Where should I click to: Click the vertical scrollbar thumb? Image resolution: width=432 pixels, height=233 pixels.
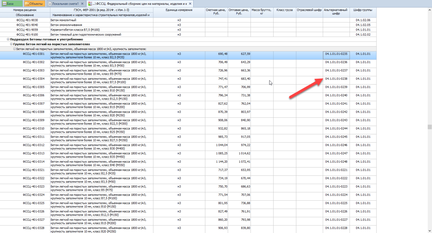pyautogui.click(x=429, y=127)
